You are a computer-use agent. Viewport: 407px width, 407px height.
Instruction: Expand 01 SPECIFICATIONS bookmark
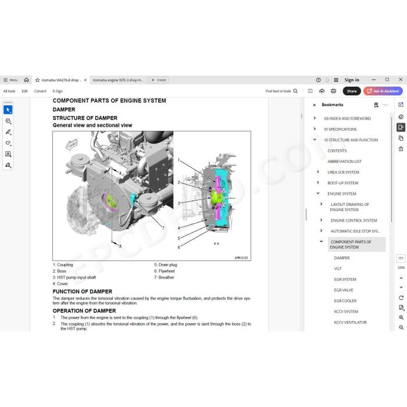coord(315,128)
